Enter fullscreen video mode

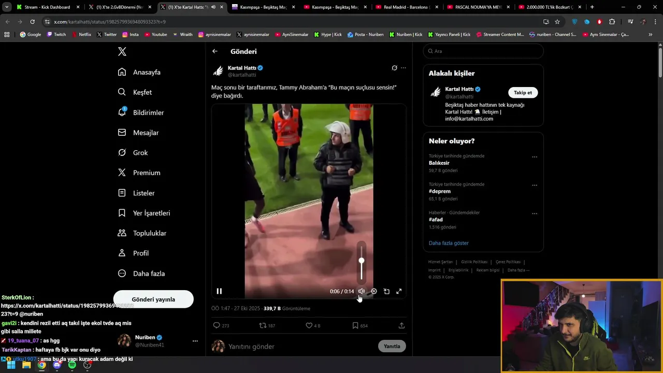coord(399,291)
